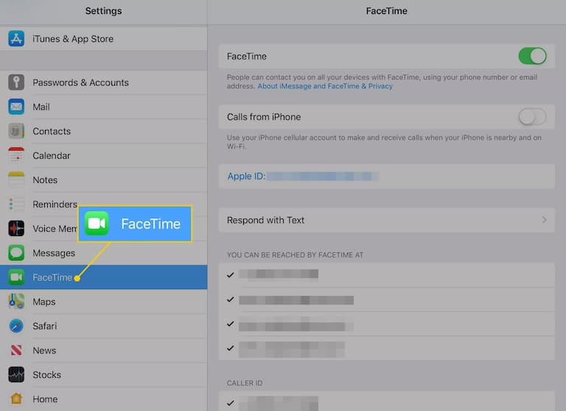Tap the Calendar icon
The image size is (566, 411).
(x=16, y=156)
